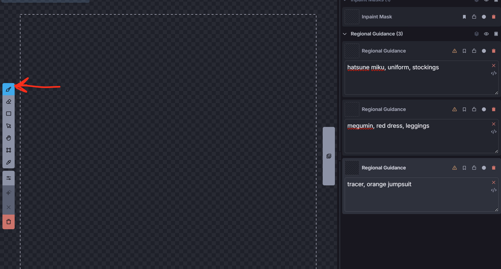Collapse the Regional Guidance (3) group
The width and height of the screenshot is (501, 269).
[x=345, y=34]
